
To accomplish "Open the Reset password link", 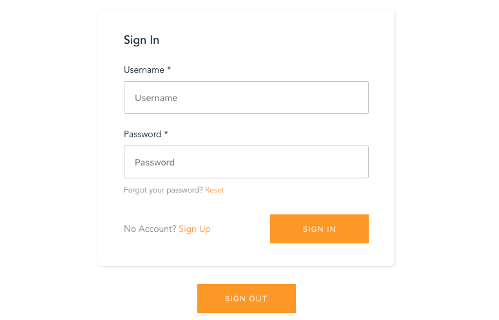I will [x=215, y=190].
